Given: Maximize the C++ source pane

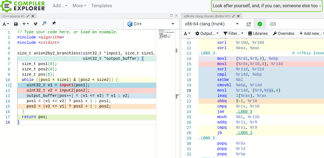Looking at the screenshot, I should (171, 16).
